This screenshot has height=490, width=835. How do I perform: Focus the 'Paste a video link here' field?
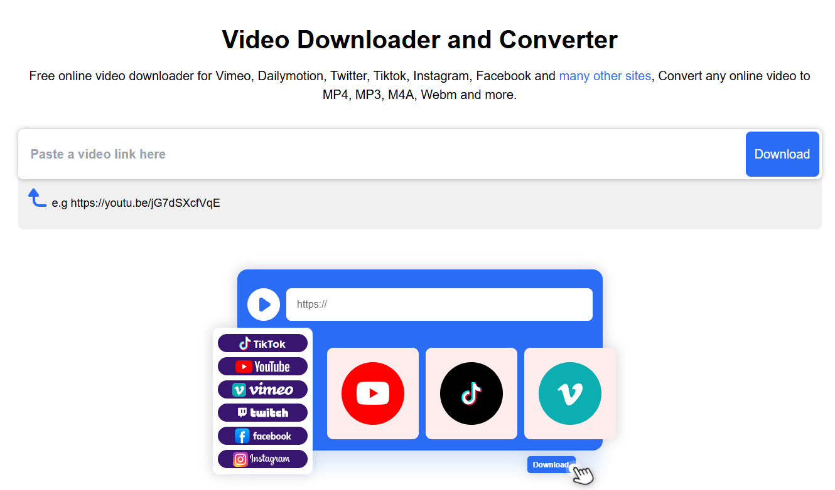(x=383, y=154)
